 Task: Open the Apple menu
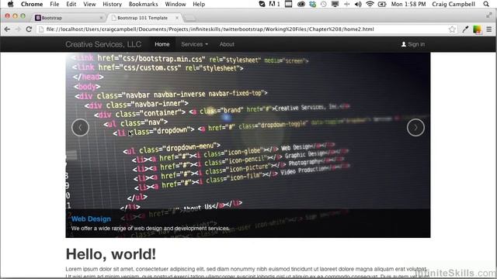pyautogui.click(x=10, y=4)
